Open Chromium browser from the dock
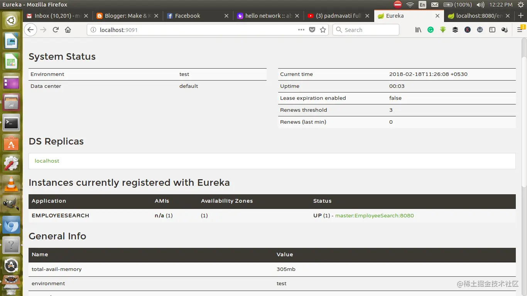This screenshot has height=296, width=527. (x=11, y=225)
